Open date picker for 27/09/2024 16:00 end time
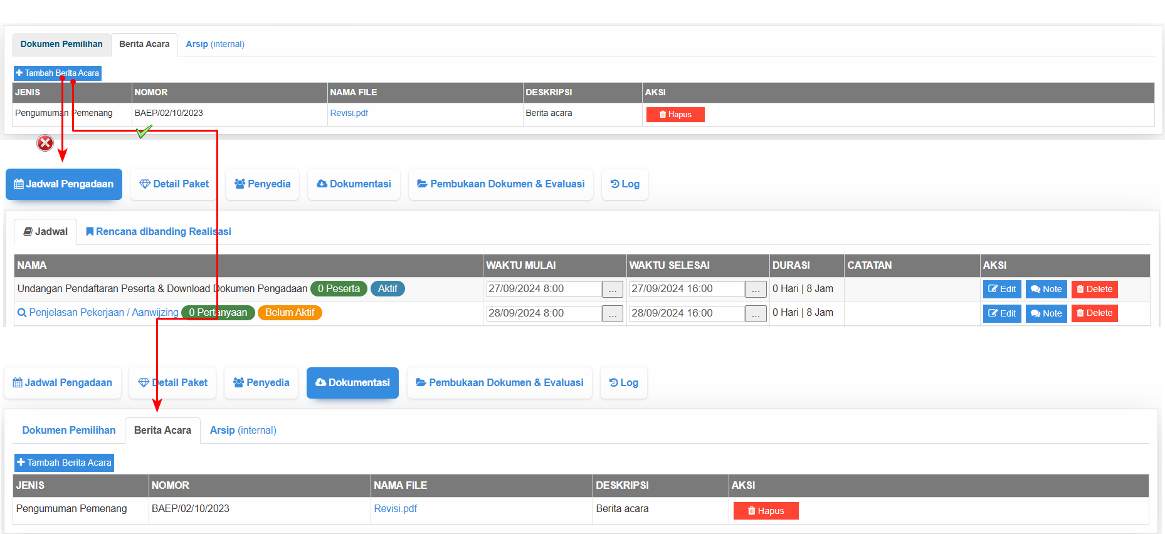The width and height of the screenshot is (1165, 534). click(755, 290)
